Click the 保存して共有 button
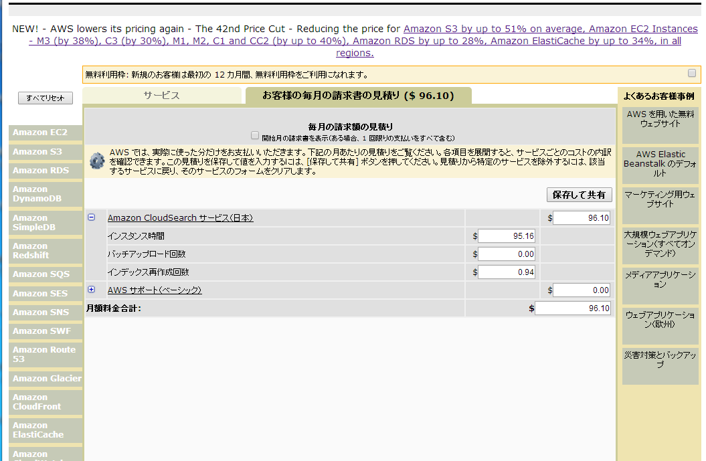 (579, 195)
